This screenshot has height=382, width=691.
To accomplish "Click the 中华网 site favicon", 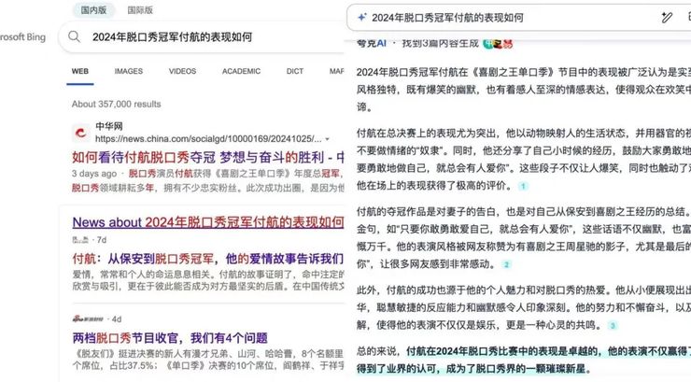I will (81, 133).
